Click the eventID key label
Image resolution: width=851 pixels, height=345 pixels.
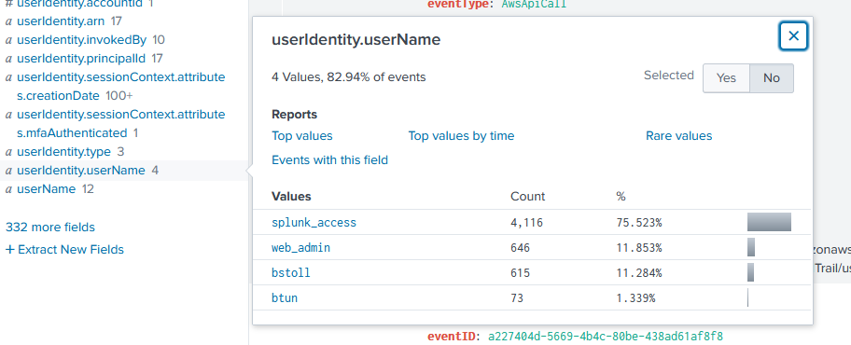452,337
